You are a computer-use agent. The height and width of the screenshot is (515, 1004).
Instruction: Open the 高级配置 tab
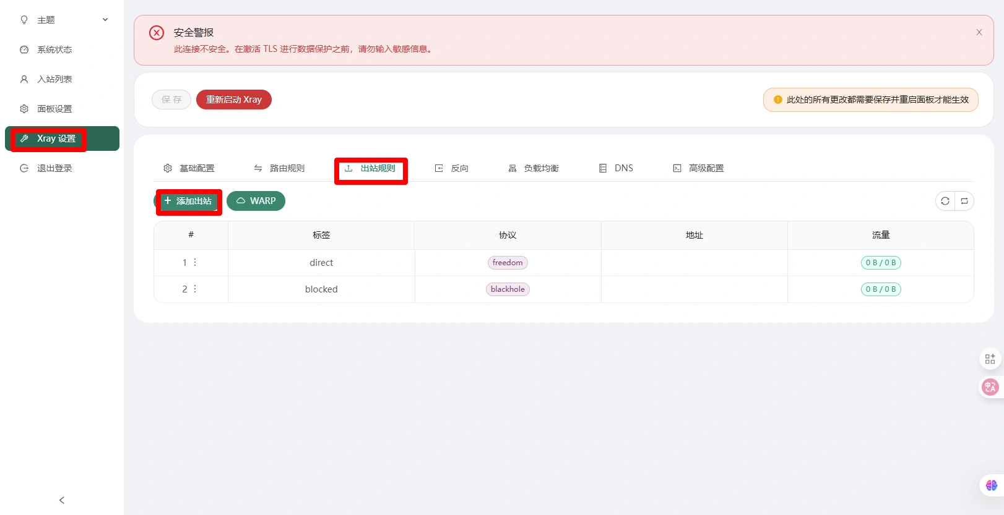click(x=698, y=168)
